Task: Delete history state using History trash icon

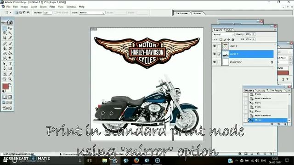Action: 285,124
